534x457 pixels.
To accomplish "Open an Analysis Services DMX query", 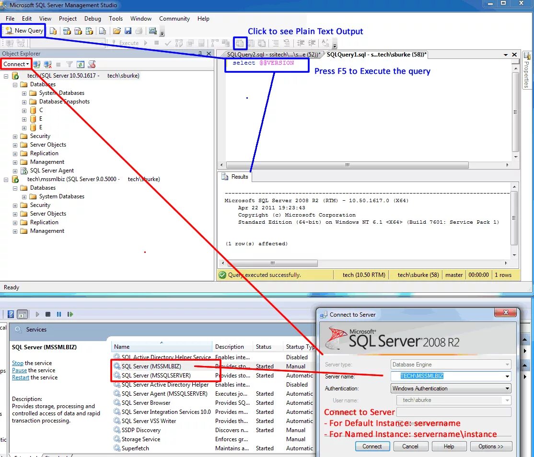I will pos(78,31).
